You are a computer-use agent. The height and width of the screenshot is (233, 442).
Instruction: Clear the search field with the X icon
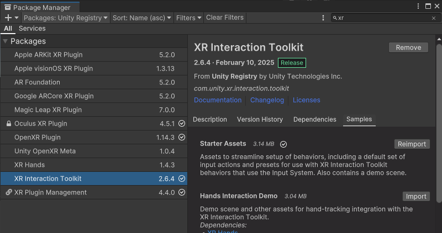[434, 18]
